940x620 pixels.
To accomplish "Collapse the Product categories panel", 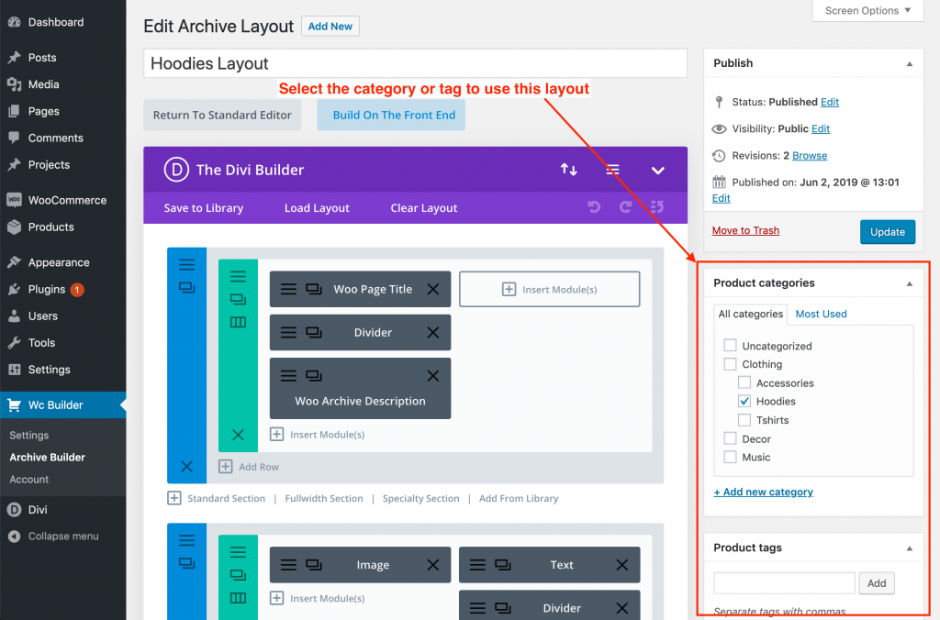I will tap(909, 283).
